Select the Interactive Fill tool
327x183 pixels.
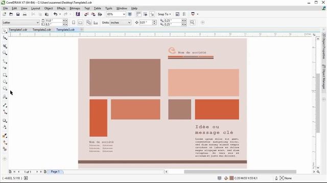click(5, 142)
